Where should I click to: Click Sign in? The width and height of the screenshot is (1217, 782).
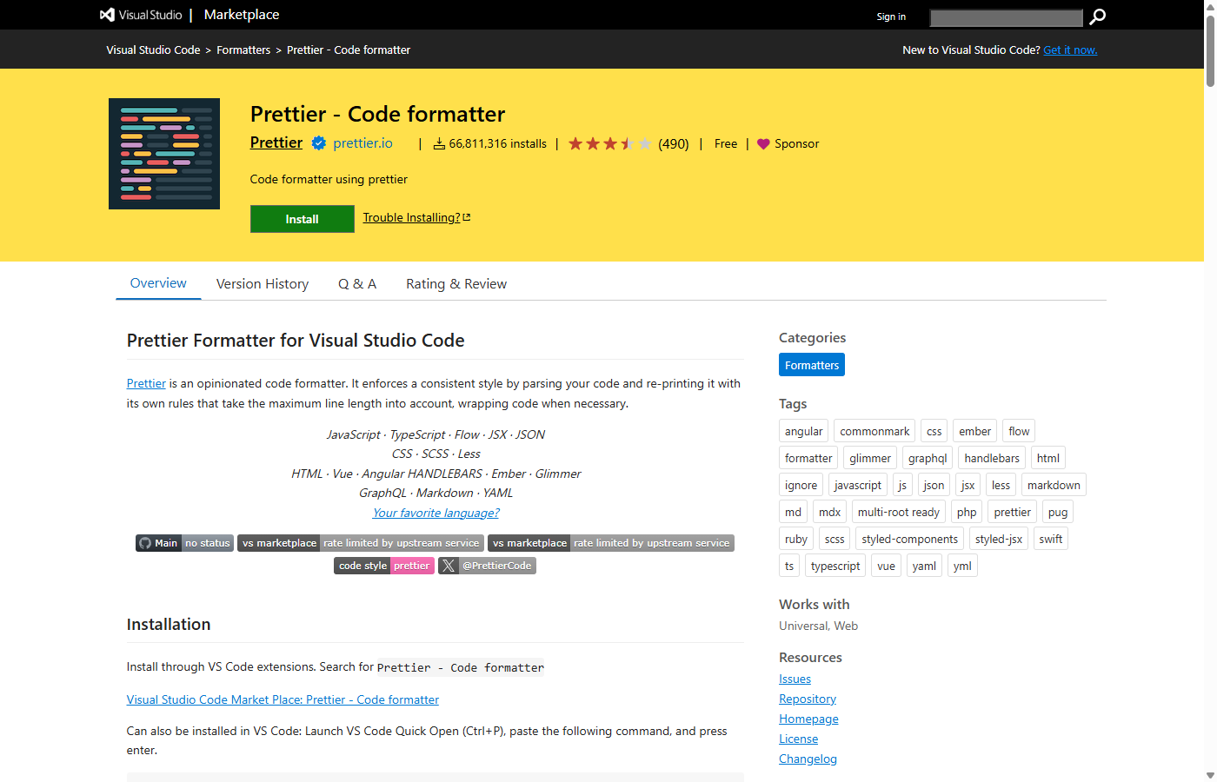coord(891,17)
